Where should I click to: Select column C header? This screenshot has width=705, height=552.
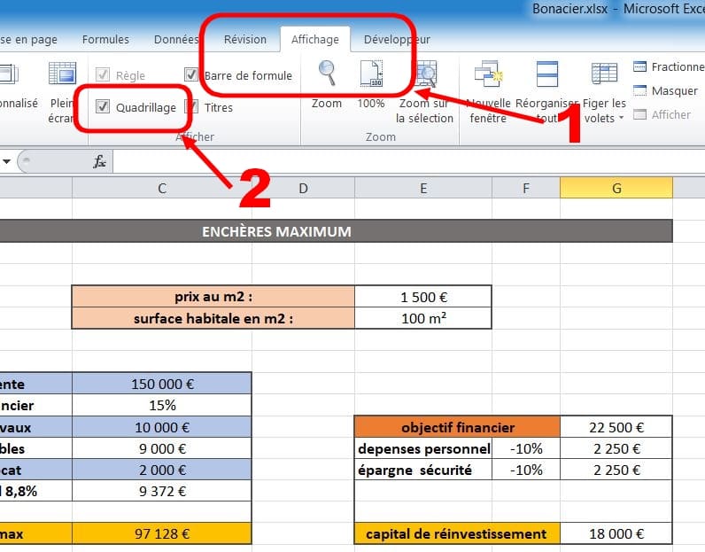tap(162, 188)
